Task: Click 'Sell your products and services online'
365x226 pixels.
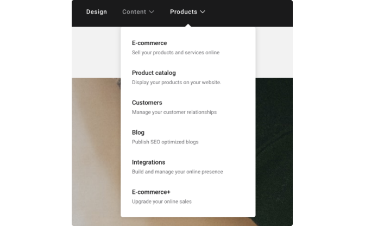Action: (x=176, y=53)
